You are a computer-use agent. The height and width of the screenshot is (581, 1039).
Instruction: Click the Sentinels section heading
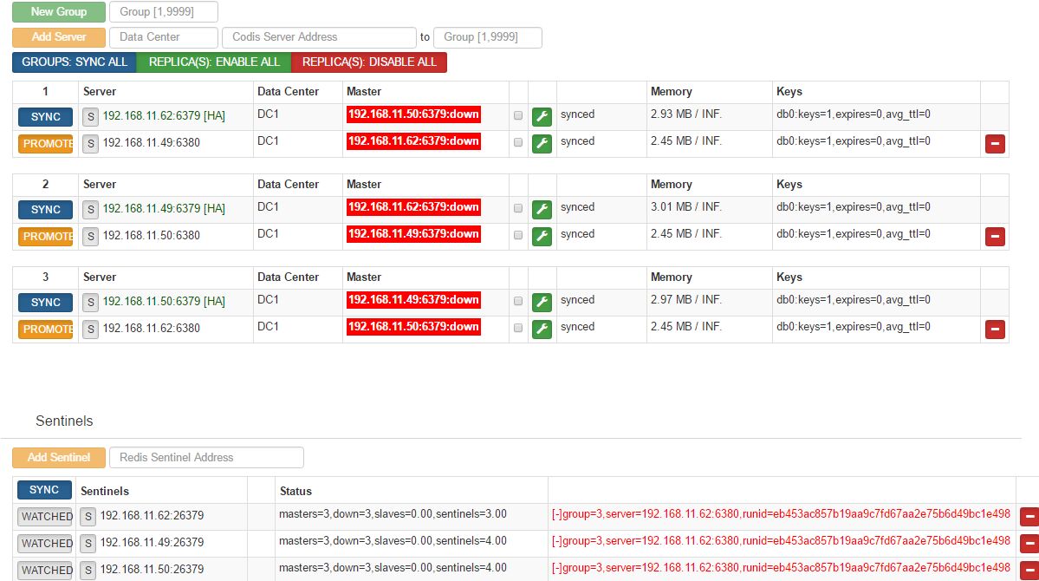[x=64, y=421]
